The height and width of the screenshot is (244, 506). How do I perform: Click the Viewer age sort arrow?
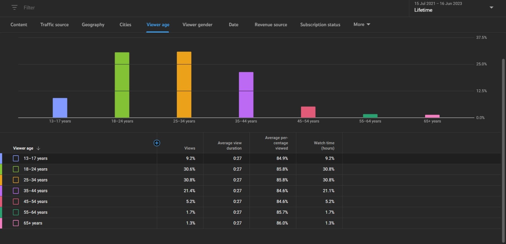(38, 148)
